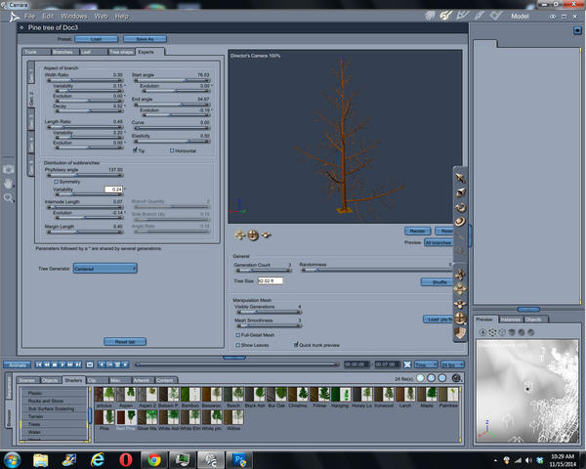Uncheck Quick trunk preview
The height and width of the screenshot is (469, 586).
[297, 344]
